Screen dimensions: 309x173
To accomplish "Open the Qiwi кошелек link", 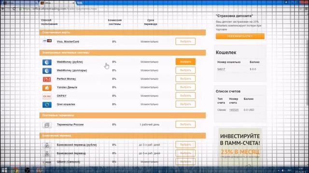I will coord(66,104).
